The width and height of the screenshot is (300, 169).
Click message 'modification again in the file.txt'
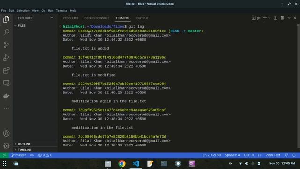(109, 101)
